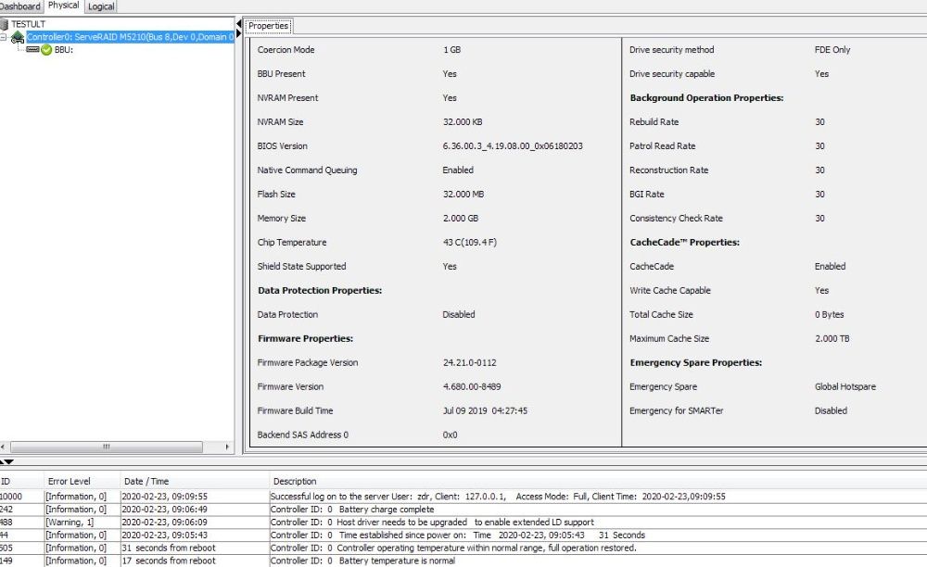Click the Patrol Read Rate label
Screen dimensions: 927x567
[x=663, y=145]
